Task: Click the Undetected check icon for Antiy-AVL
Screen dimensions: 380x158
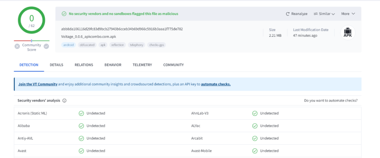Action: click(81, 138)
